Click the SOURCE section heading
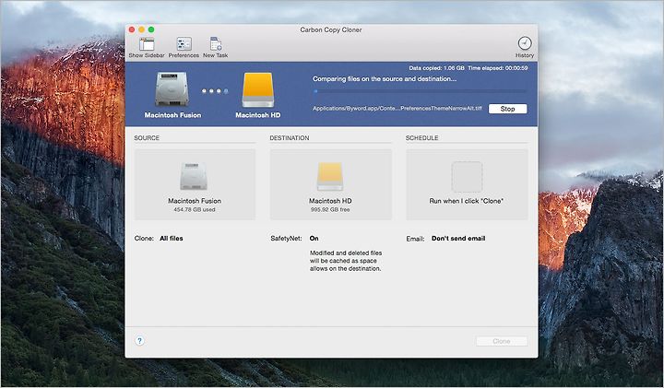The width and height of the screenshot is (664, 388). [147, 138]
